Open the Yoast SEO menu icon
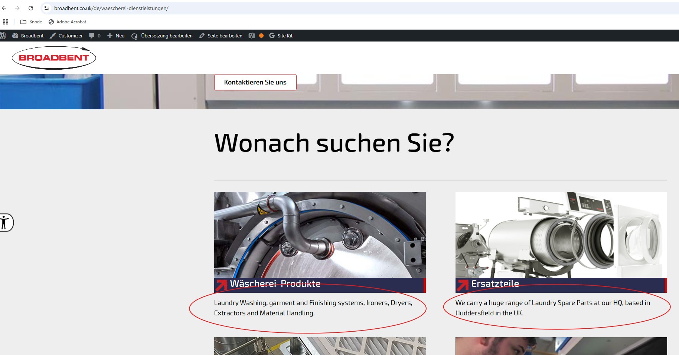This screenshot has height=355, width=679. (252, 36)
